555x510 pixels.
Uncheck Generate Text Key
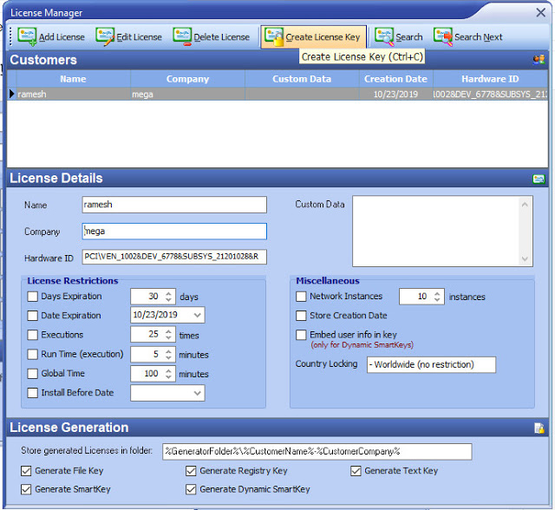356,471
